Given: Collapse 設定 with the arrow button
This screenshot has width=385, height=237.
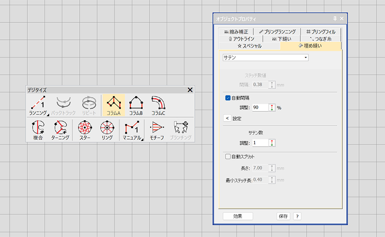Looking at the screenshot, I should click(x=227, y=118).
